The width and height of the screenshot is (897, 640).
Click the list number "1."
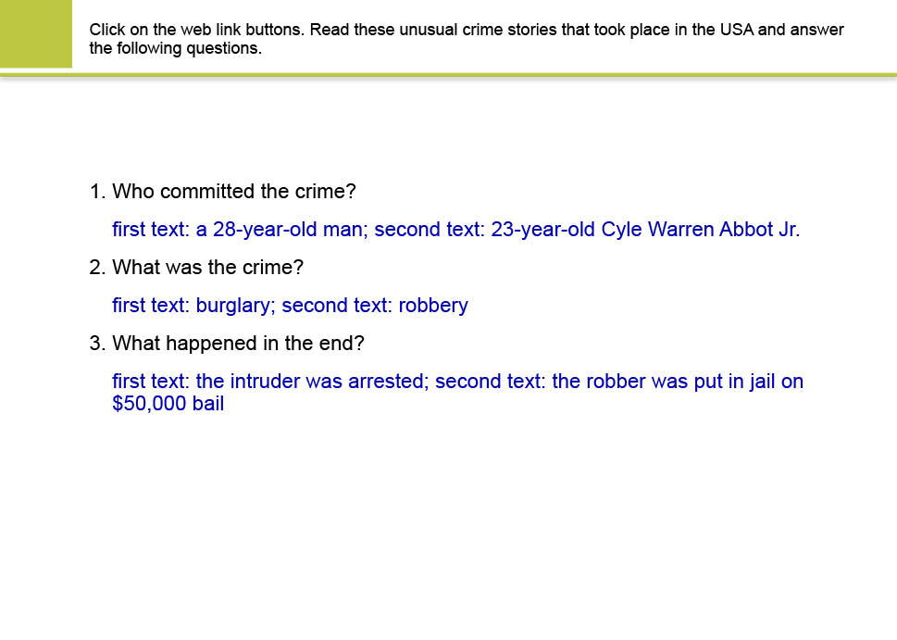(x=97, y=192)
